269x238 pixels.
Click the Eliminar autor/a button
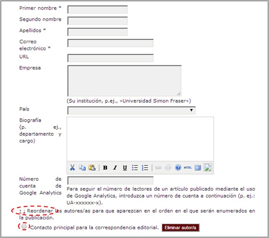[x=180, y=228]
